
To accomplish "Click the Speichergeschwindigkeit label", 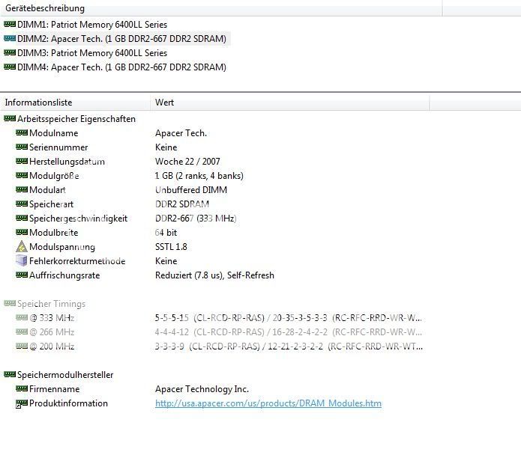I will (79, 219).
